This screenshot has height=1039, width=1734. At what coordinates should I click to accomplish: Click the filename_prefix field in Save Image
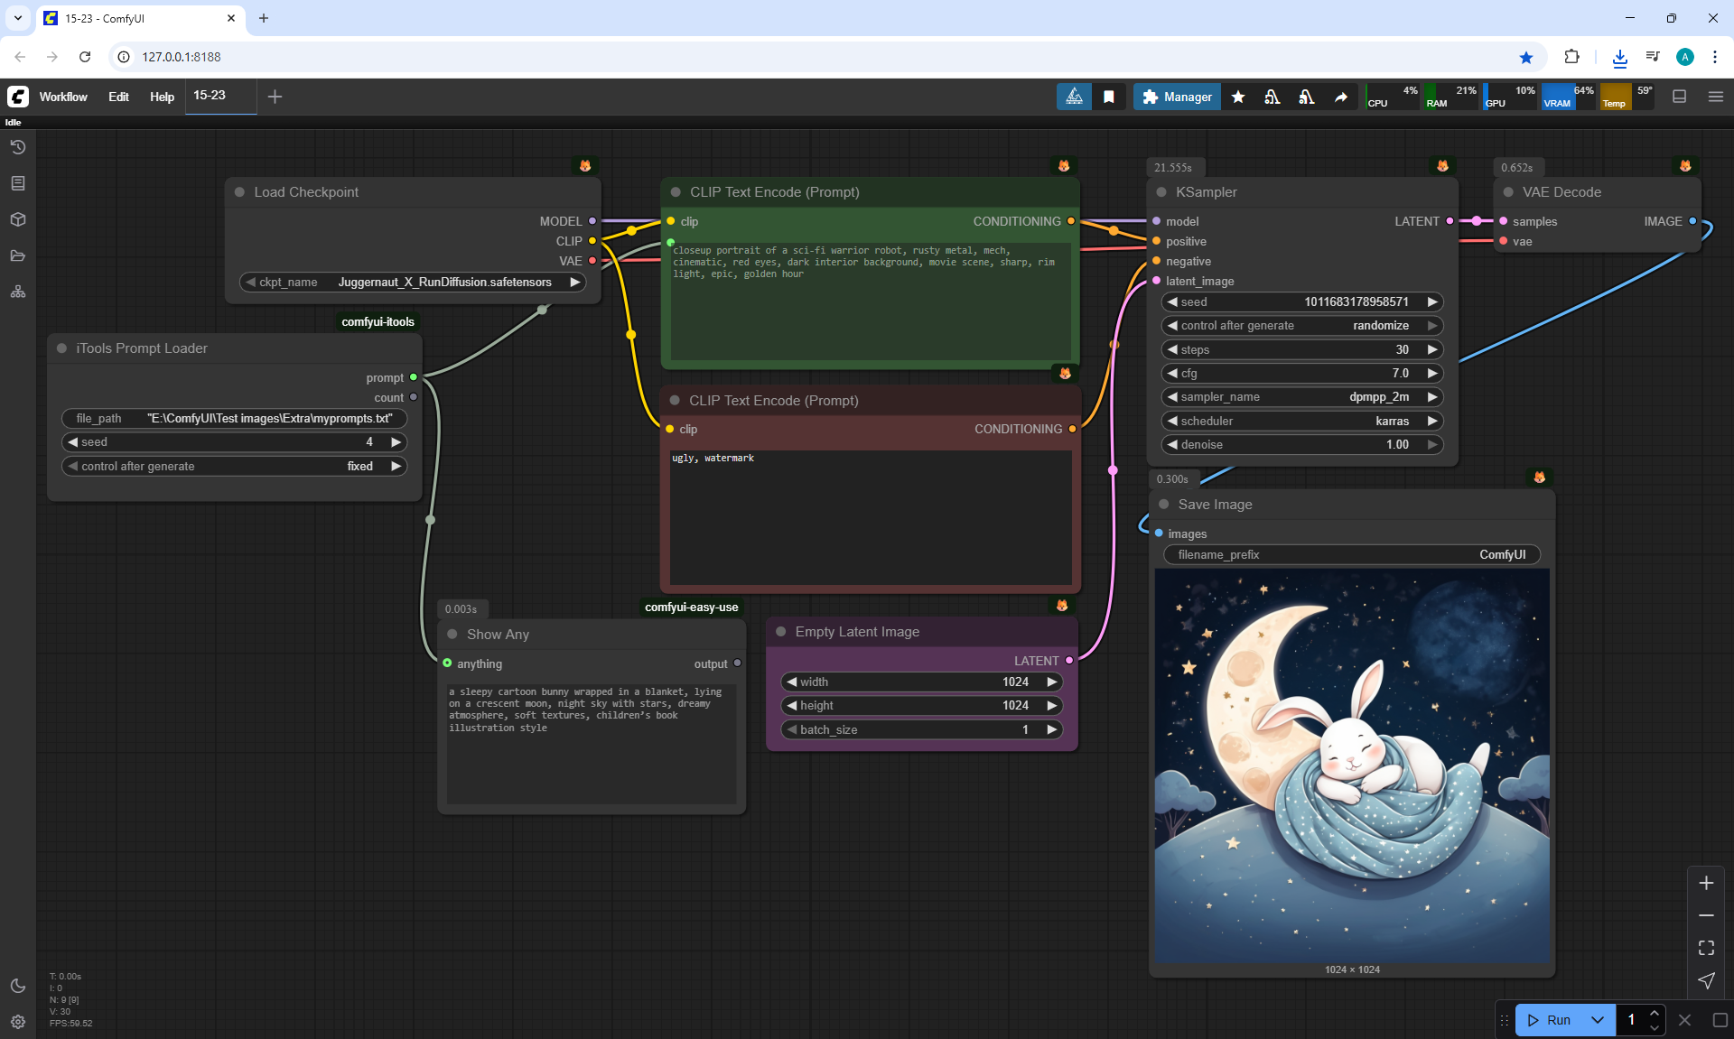tap(1351, 554)
